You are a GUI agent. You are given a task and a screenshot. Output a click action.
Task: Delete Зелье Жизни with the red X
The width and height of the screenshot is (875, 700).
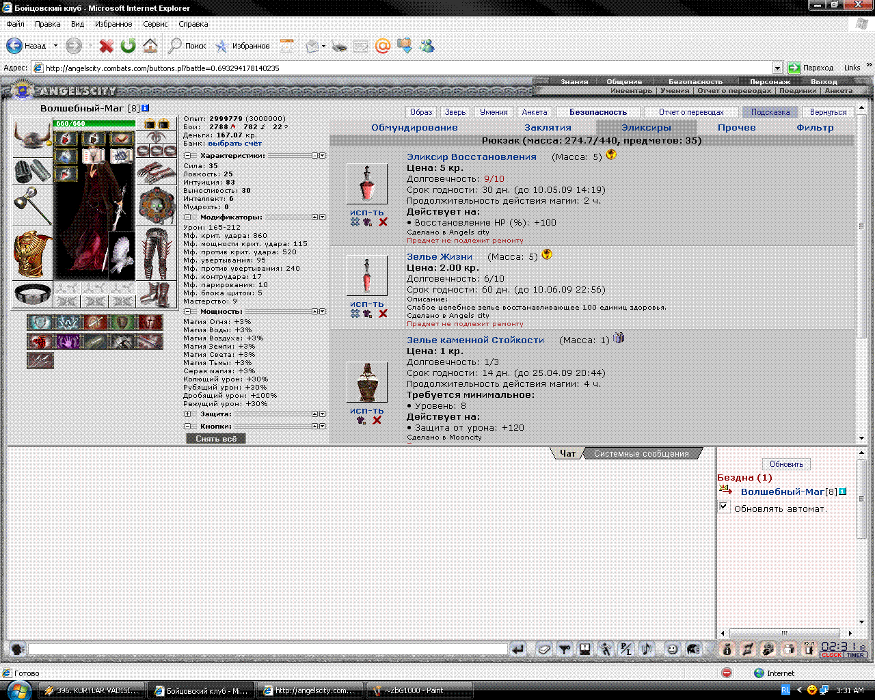click(383, 313)
